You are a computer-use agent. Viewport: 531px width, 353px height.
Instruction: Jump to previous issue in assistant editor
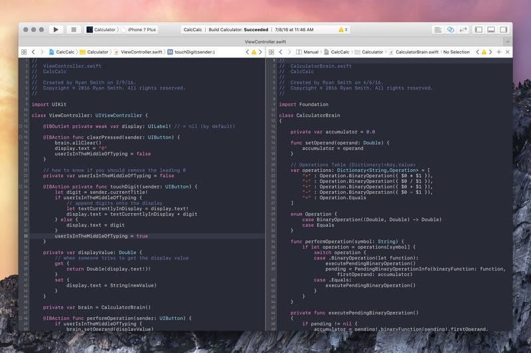tap(477, 52)
